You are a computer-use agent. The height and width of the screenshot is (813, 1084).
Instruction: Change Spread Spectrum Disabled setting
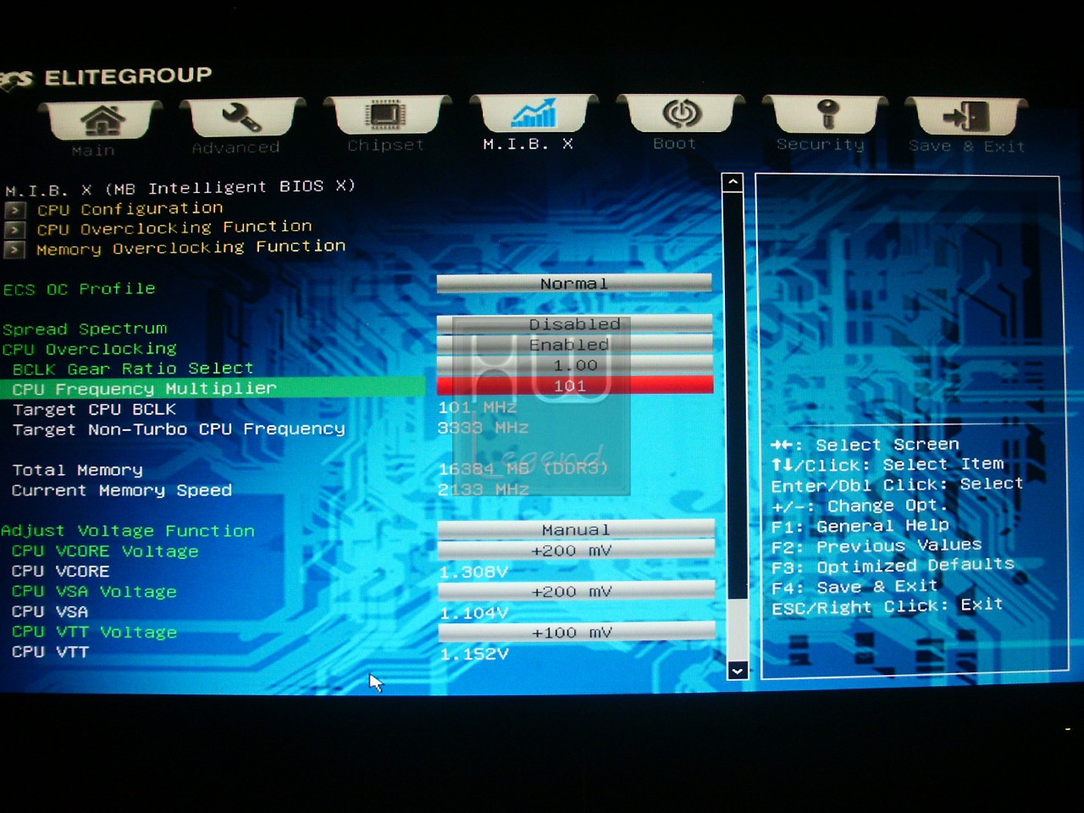(574, 324)
